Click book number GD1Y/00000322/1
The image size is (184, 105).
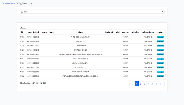[33, 54]
